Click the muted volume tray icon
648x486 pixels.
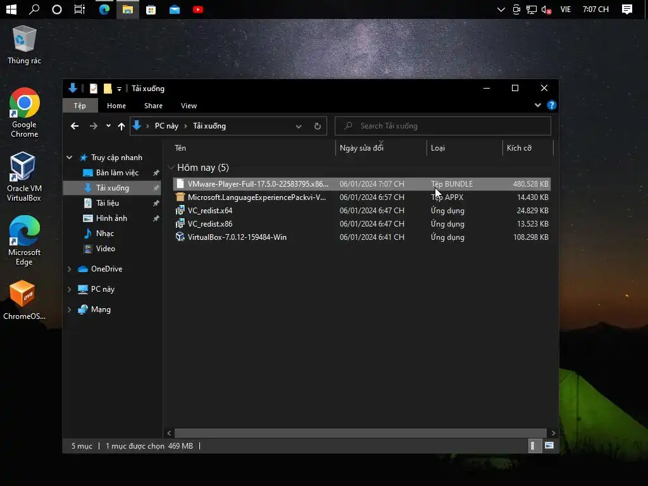(546, 9)
